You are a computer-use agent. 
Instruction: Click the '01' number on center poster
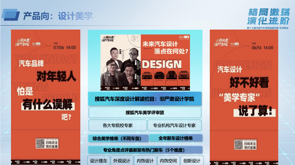pyautogui.click(x=135, y=38)
